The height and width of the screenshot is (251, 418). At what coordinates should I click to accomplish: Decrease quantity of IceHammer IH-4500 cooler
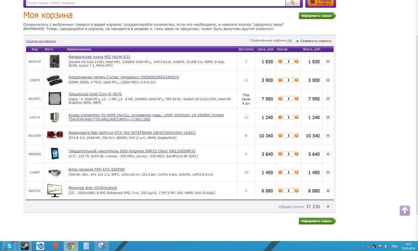pos(280,117)
